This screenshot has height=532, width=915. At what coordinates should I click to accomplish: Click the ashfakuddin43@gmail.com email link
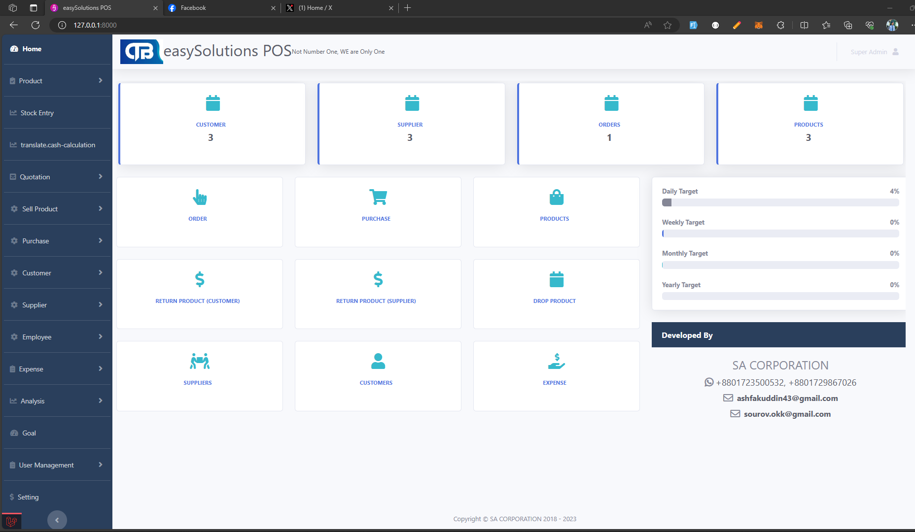click(x=787, y=398)
